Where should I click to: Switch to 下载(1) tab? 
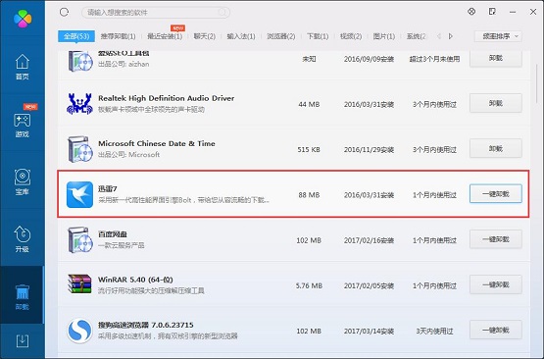(x=318, y=36)
